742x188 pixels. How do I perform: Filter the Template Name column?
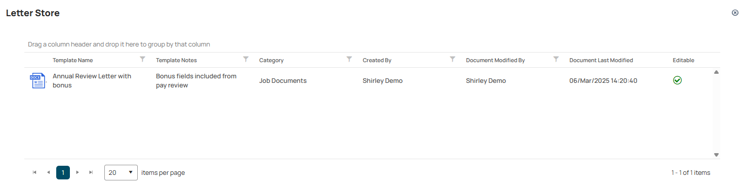[x=142, y=59]
